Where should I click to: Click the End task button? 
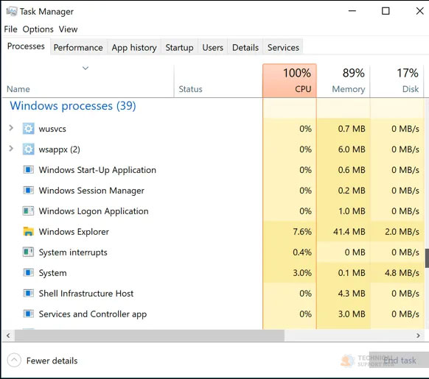[x=400, y=360]
